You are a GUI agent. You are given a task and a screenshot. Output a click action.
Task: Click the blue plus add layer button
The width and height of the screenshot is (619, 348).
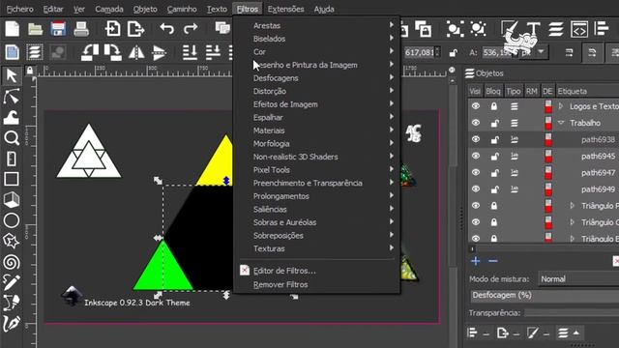pos(476,261)
